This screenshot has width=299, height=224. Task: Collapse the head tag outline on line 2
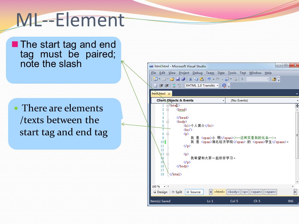click(168, 110)
